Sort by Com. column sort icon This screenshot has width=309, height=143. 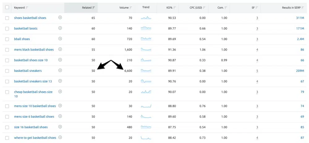click(x=226, y=8)
